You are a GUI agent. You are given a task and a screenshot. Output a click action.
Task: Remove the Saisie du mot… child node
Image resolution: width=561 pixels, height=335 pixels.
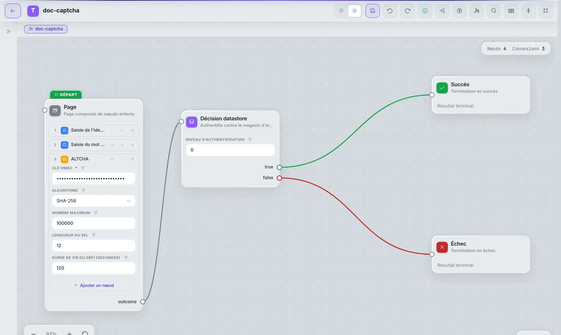pos(132,145)
